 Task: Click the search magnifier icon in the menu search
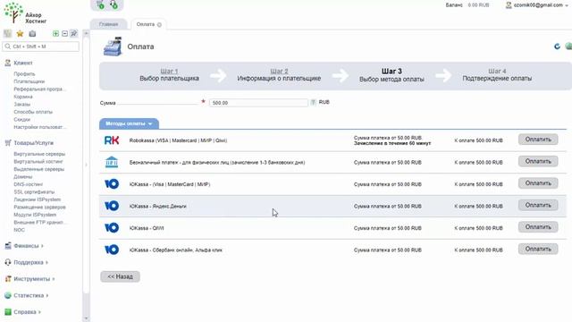pos(8,47)
